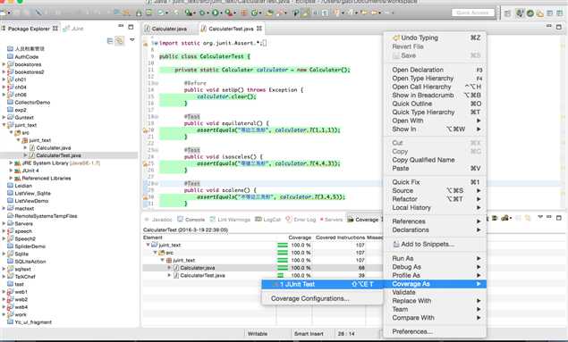This screenshot has height=342, width=568.
Task: Maximize the Coverage view panel
Action: 558,218
